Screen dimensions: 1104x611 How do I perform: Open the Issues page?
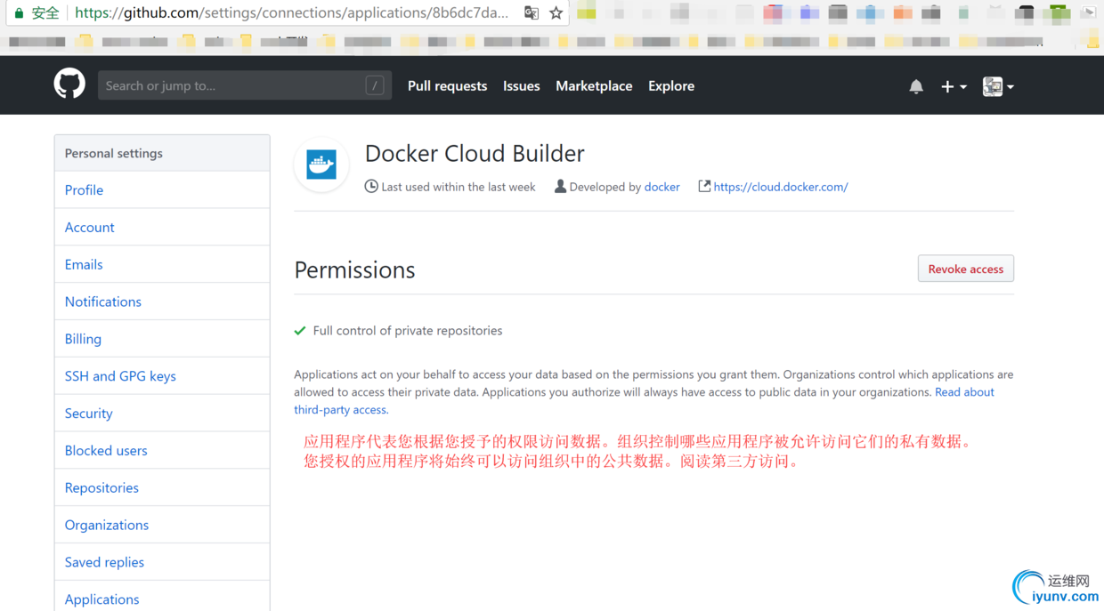coord(521,85)
